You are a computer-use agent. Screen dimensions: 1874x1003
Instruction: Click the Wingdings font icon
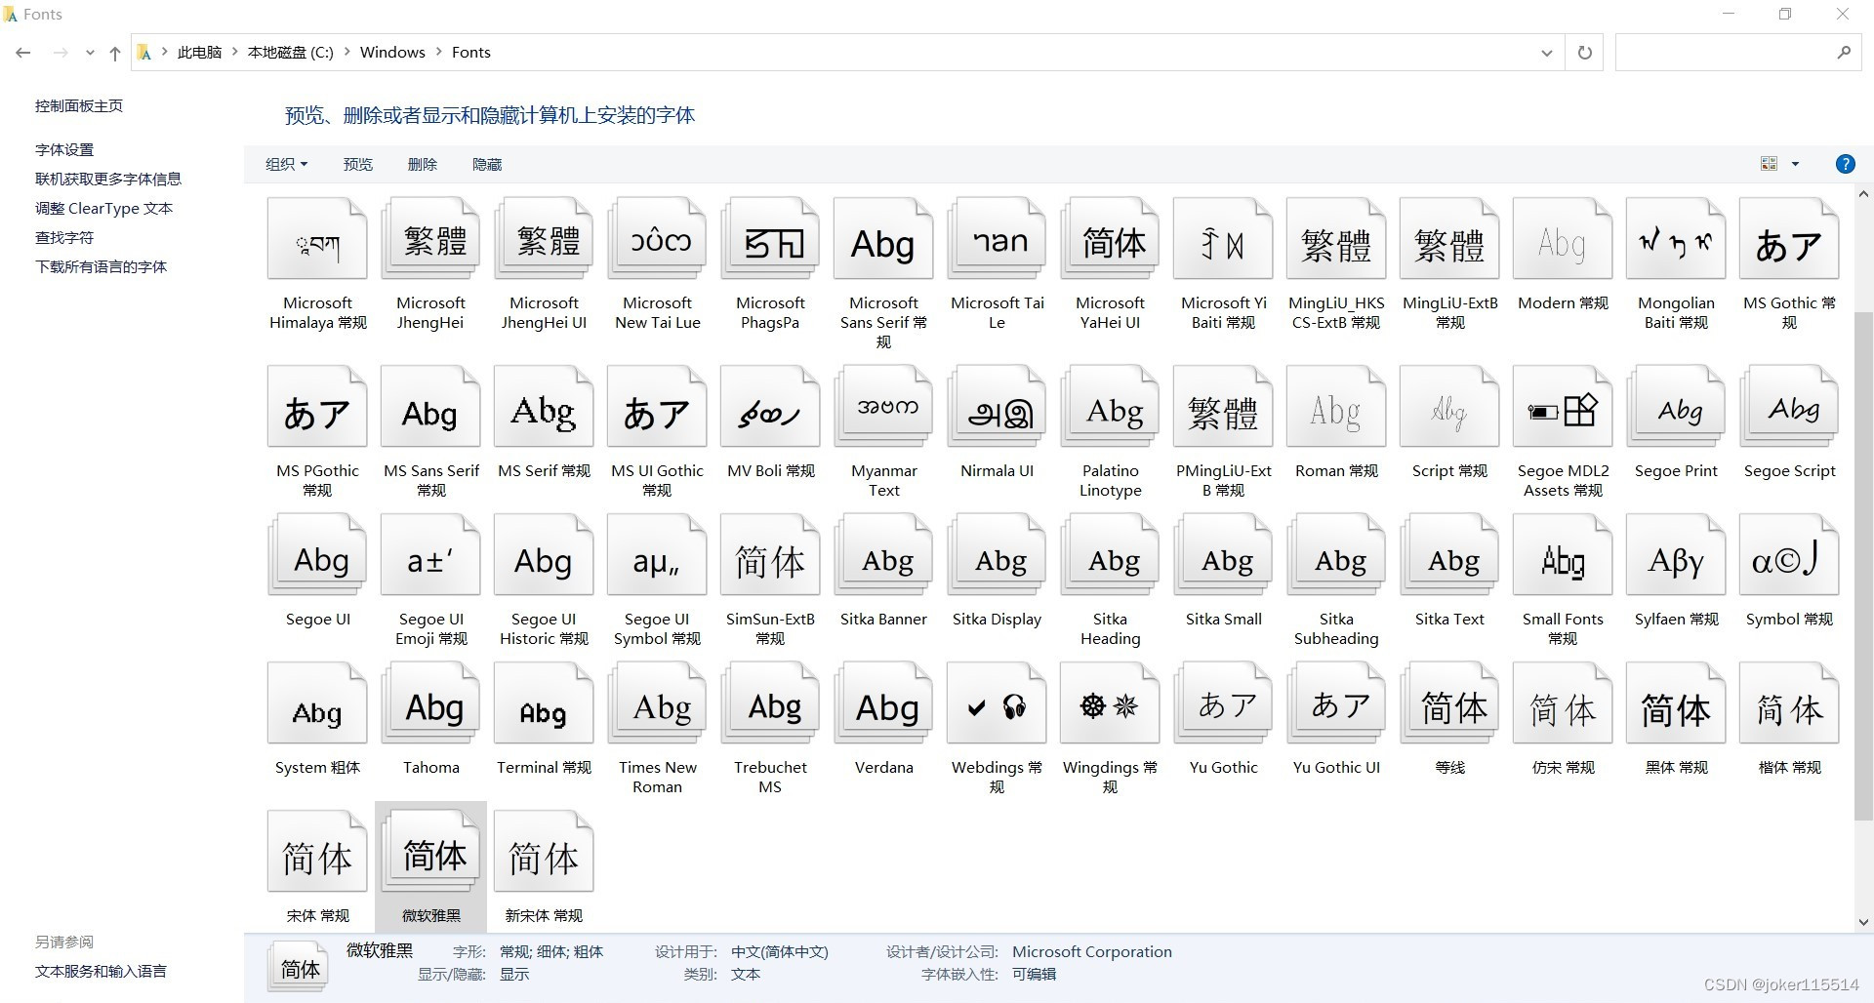[x=1110, y=704]
